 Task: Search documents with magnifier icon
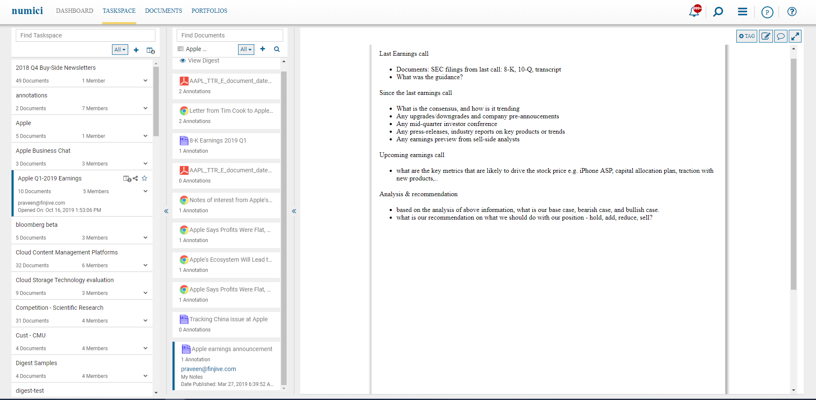click(277, 49)
